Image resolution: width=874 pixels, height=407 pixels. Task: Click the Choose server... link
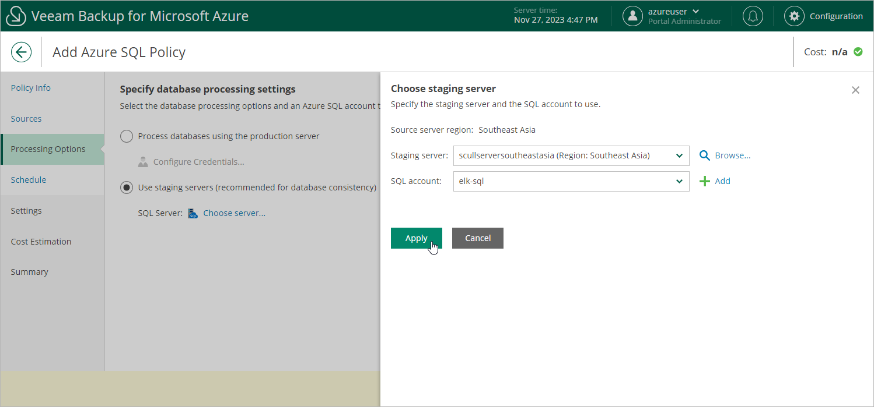click(x=234, y=213)
